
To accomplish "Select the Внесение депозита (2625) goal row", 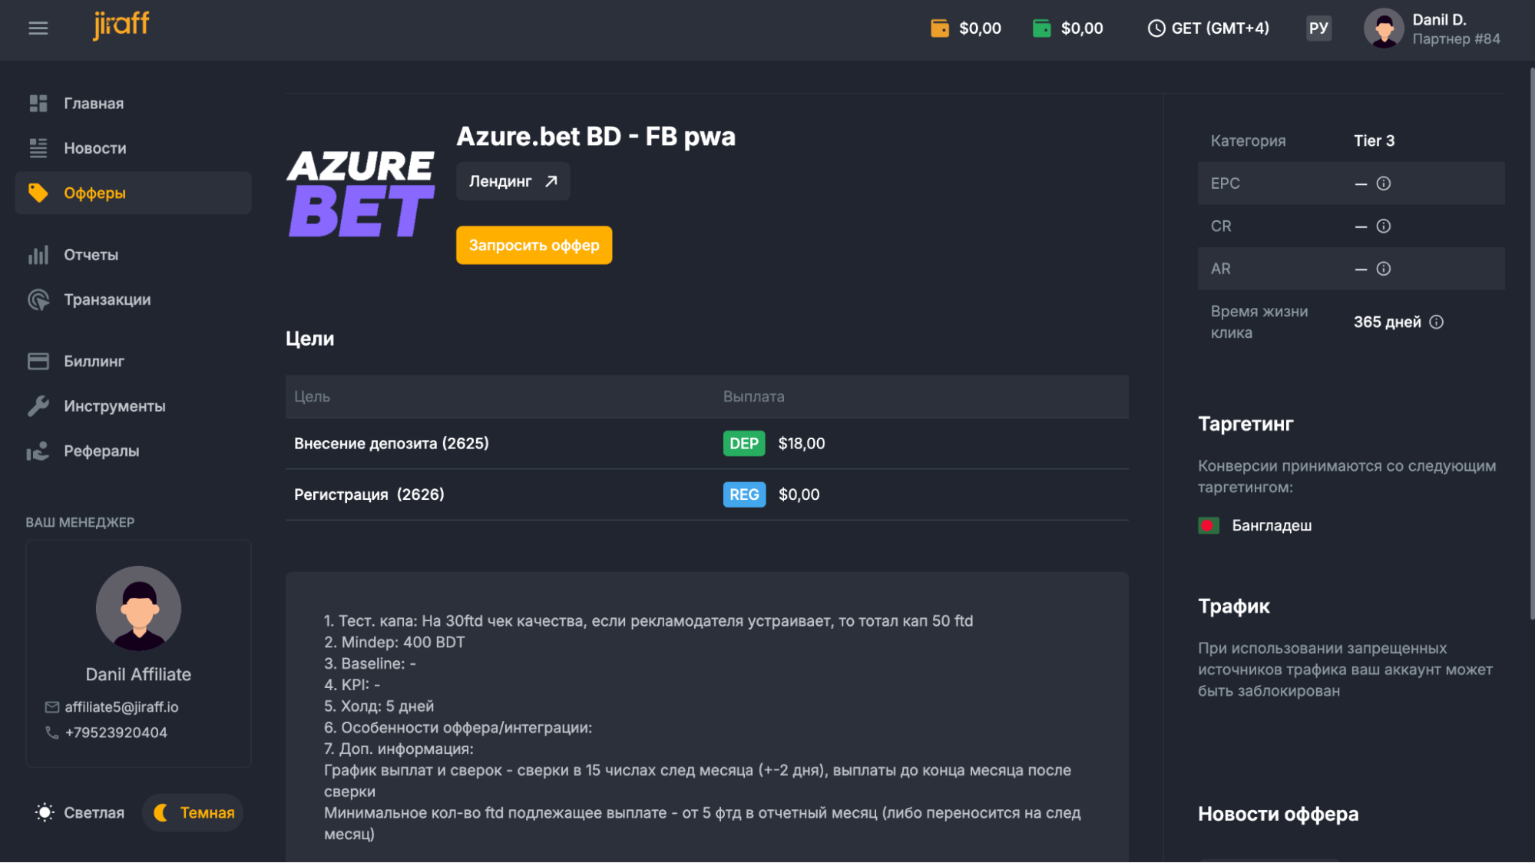I will (x=706, y=444).
